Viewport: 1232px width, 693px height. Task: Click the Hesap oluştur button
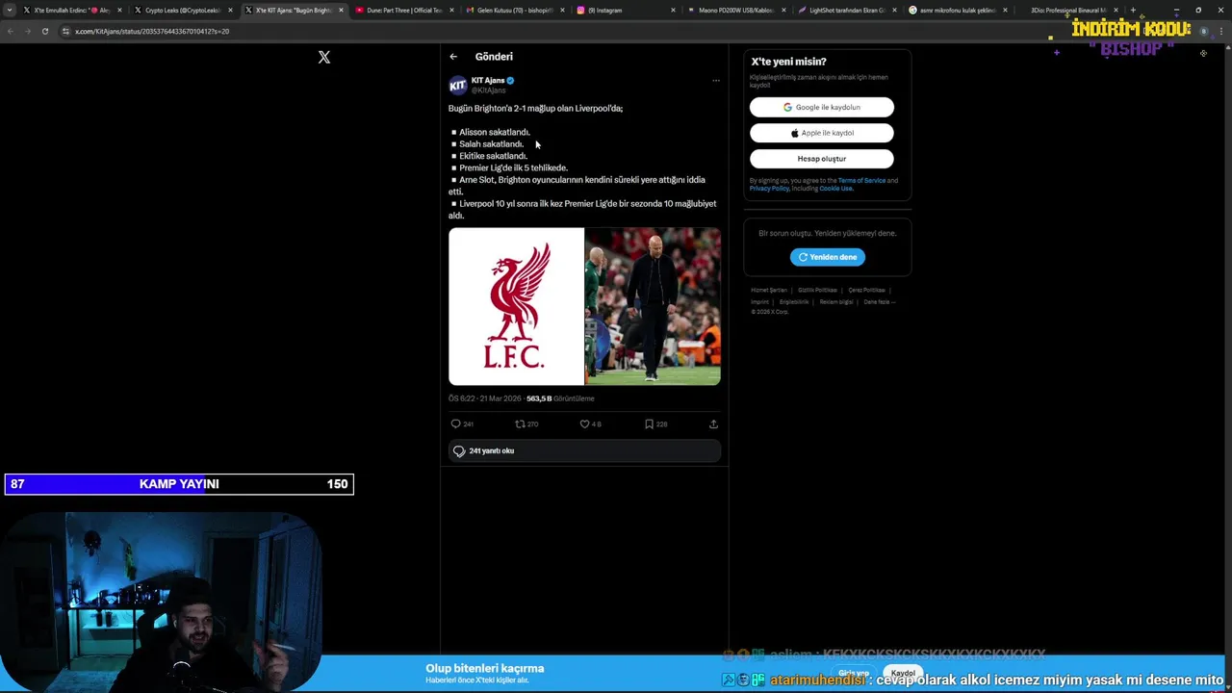[x=822, y=159]
